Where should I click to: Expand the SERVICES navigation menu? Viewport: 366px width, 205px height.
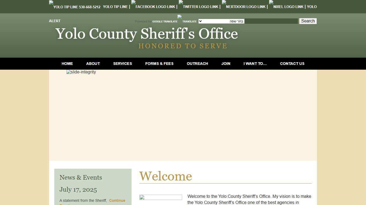[x=122, y=64]
